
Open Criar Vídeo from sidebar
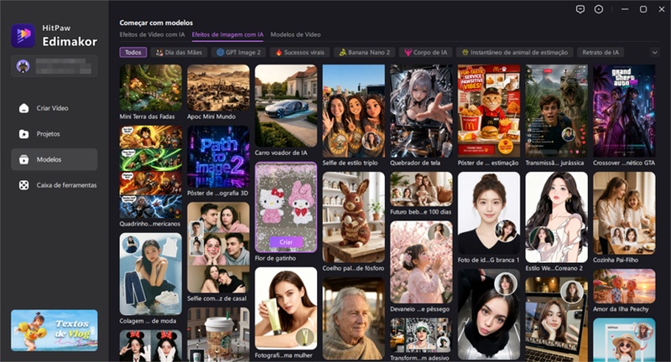pos(55,108)
